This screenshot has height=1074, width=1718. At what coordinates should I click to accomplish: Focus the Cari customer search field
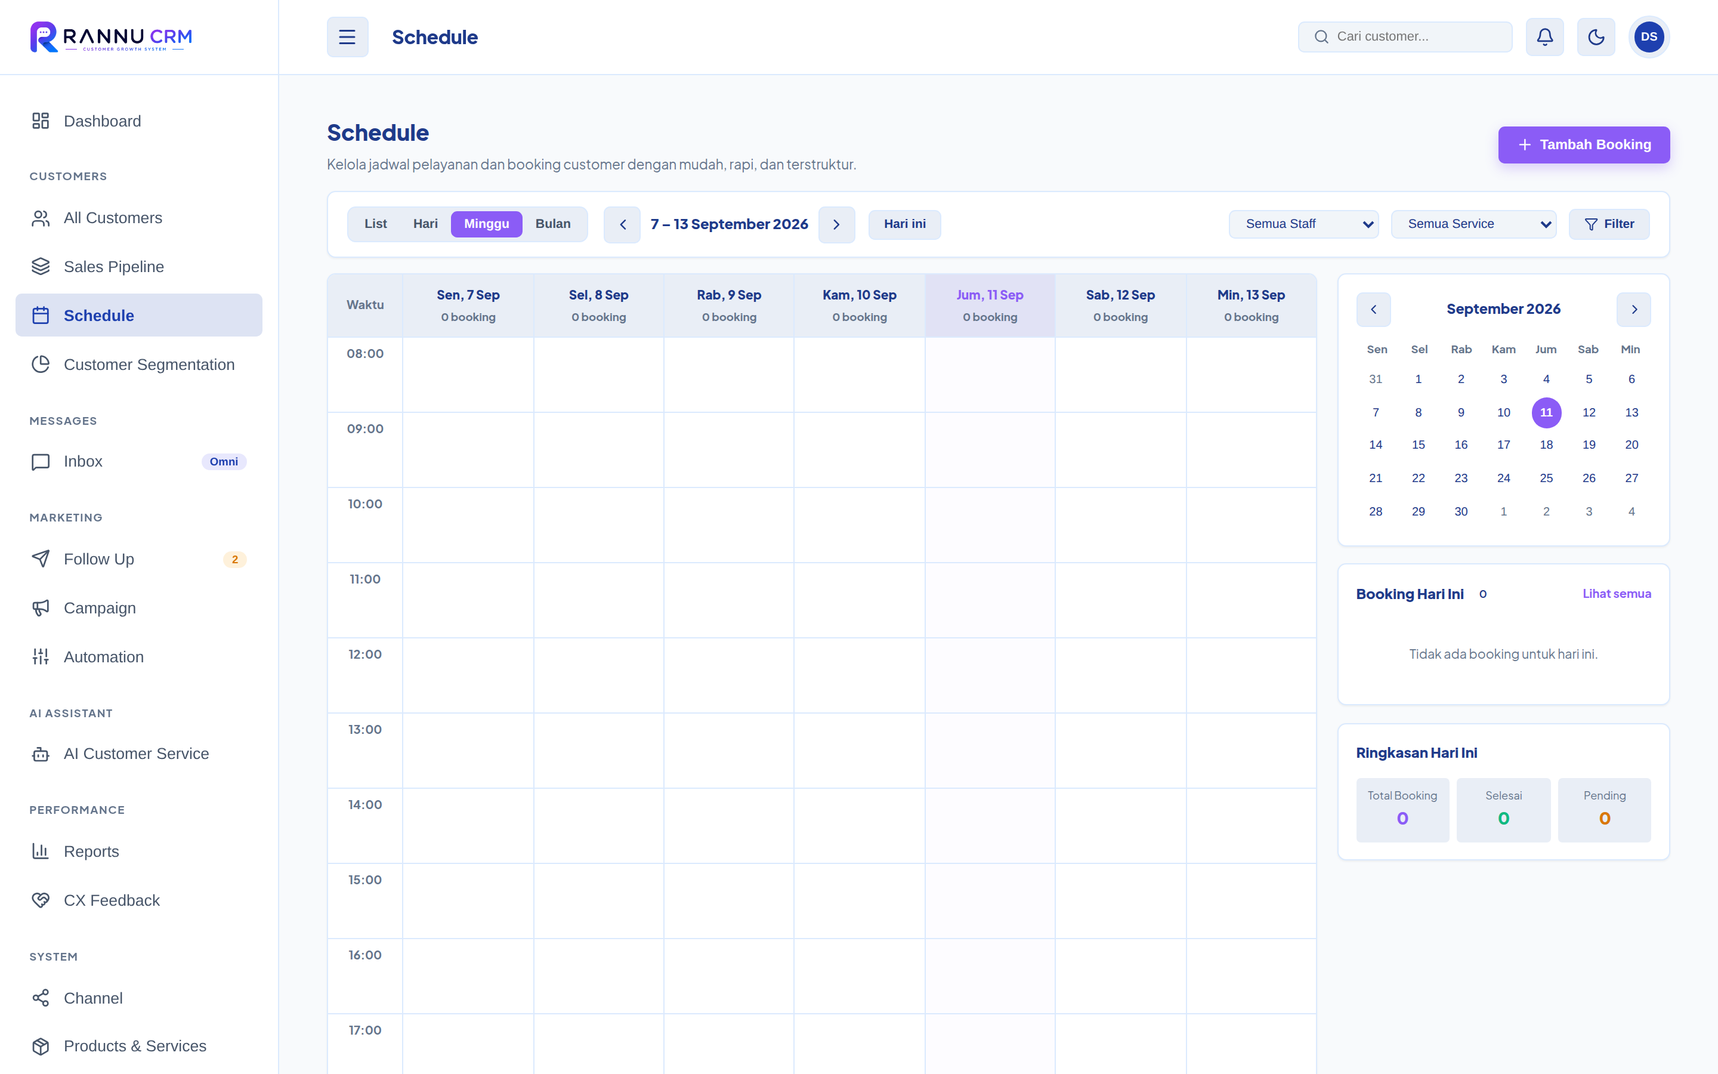pos(1405,37)
